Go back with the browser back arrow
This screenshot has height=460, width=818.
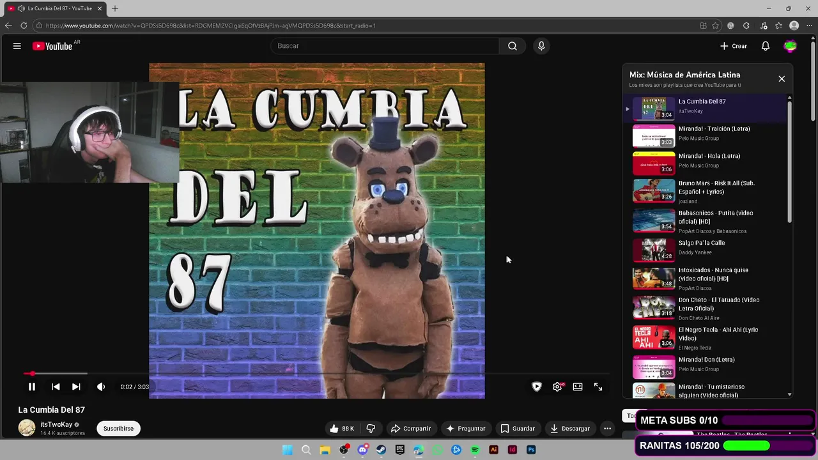pos(8,26)
